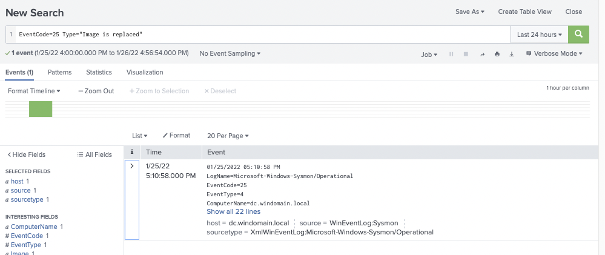605x255 pixels.
Task: Click the Format pencil button
Action: click(176, 136)
